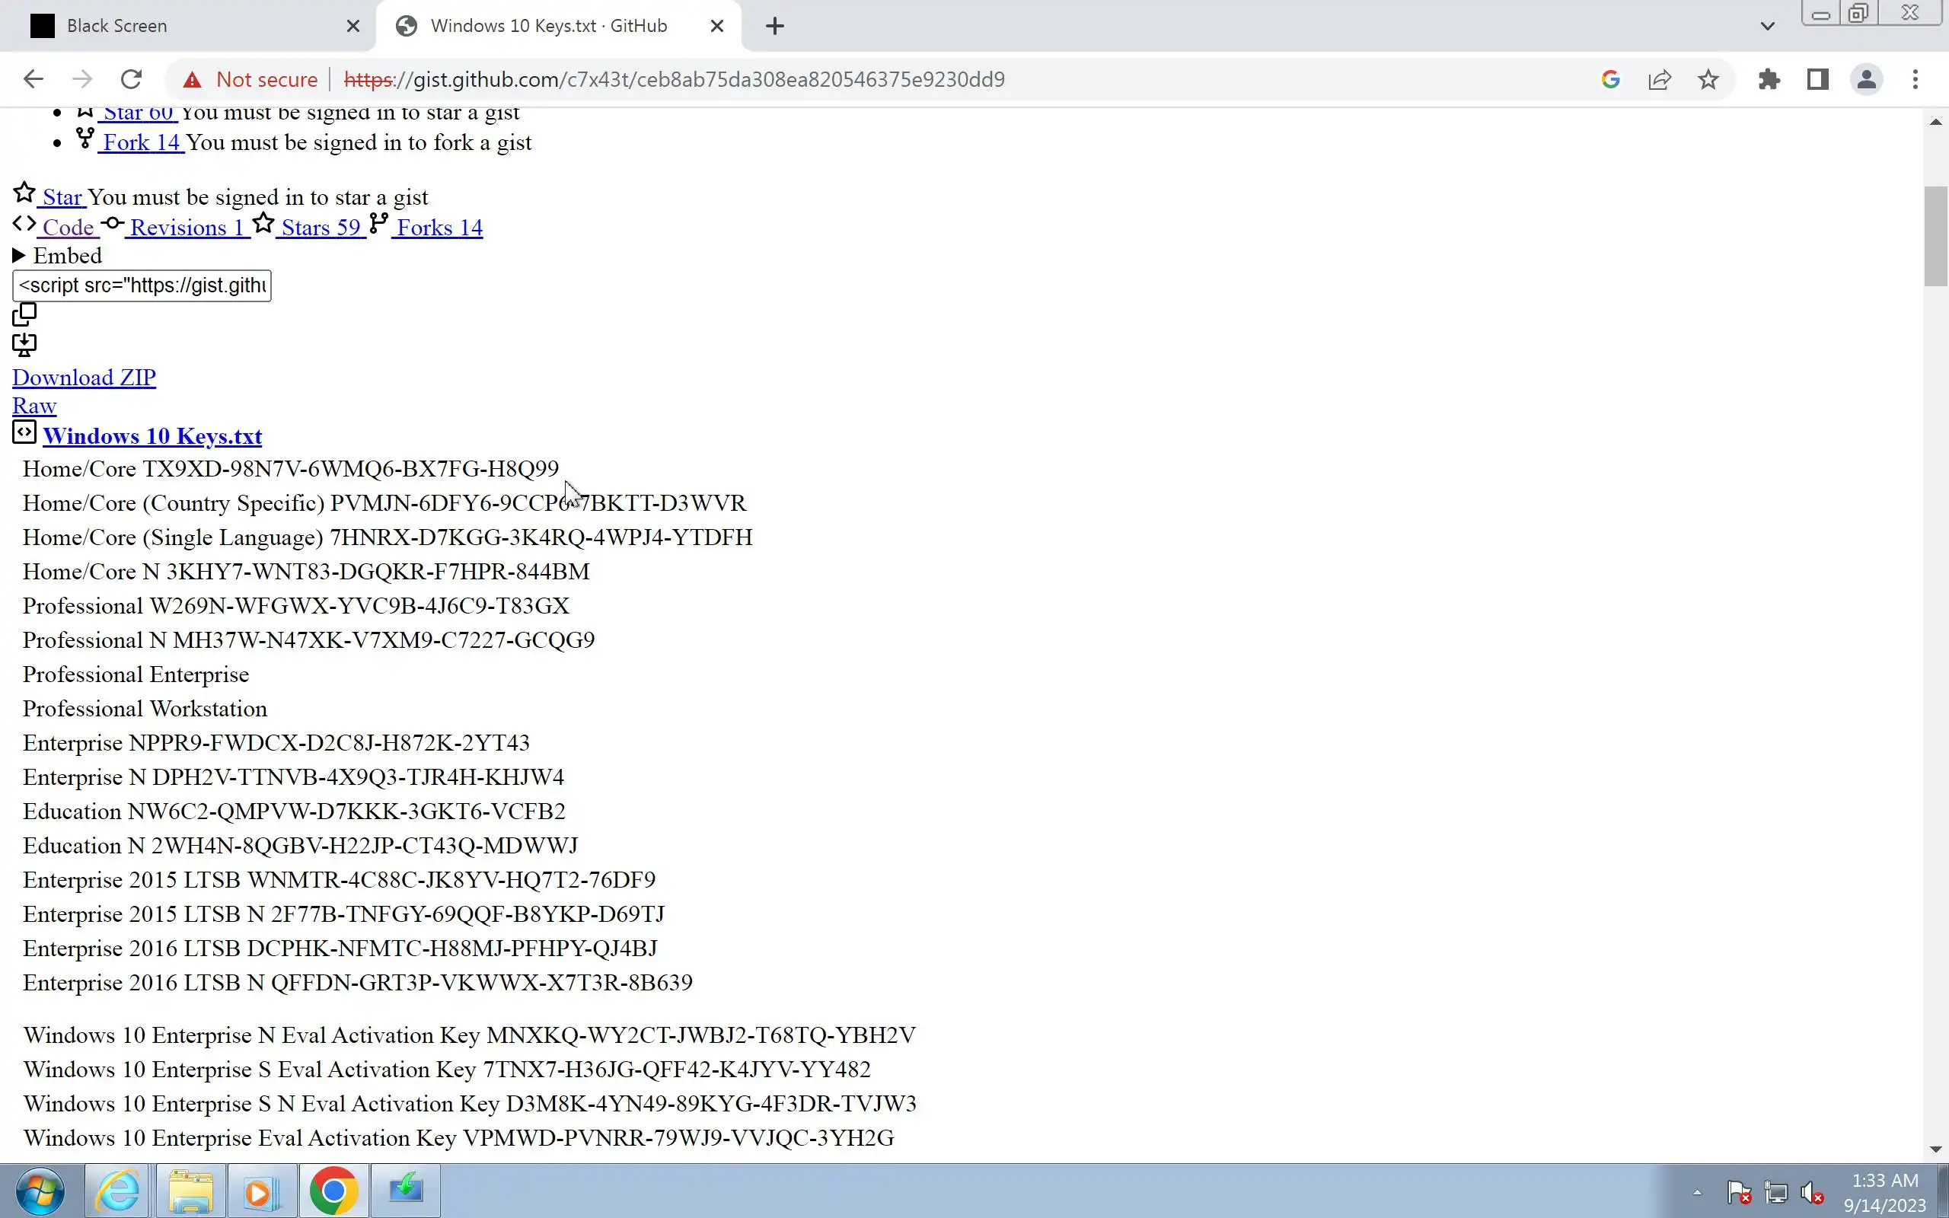Open the Raw file link
The height and width of the screenshot is (1218, 1949).
click(33, 406)
